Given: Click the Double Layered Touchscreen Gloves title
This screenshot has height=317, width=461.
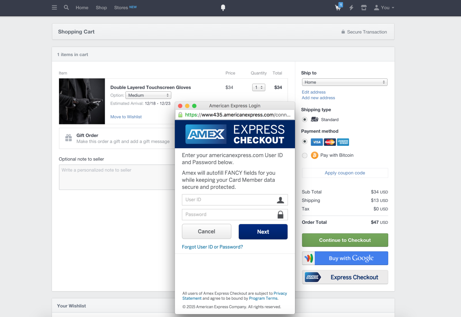Looking at the screenshot, I should (x=151, y=87).
